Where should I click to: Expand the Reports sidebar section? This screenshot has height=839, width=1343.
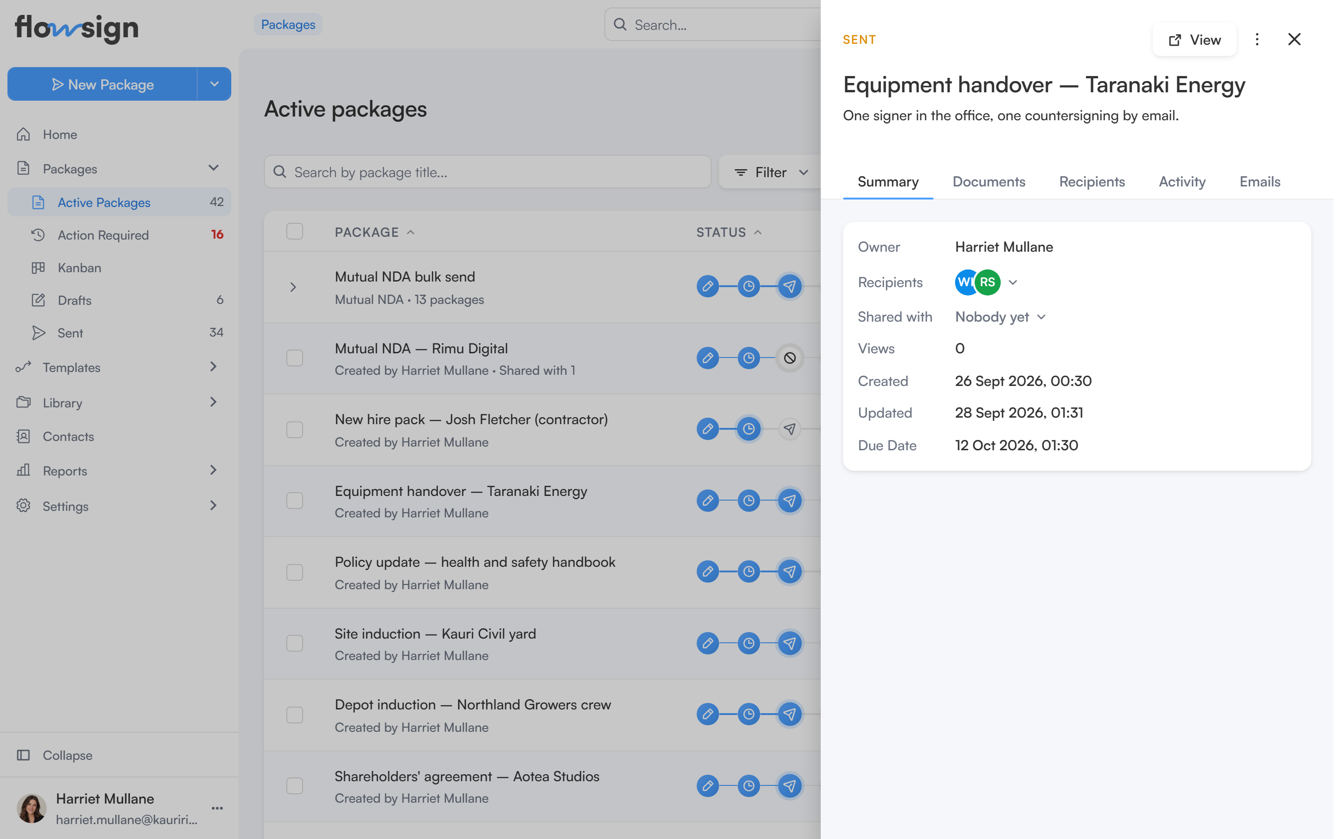214,470
